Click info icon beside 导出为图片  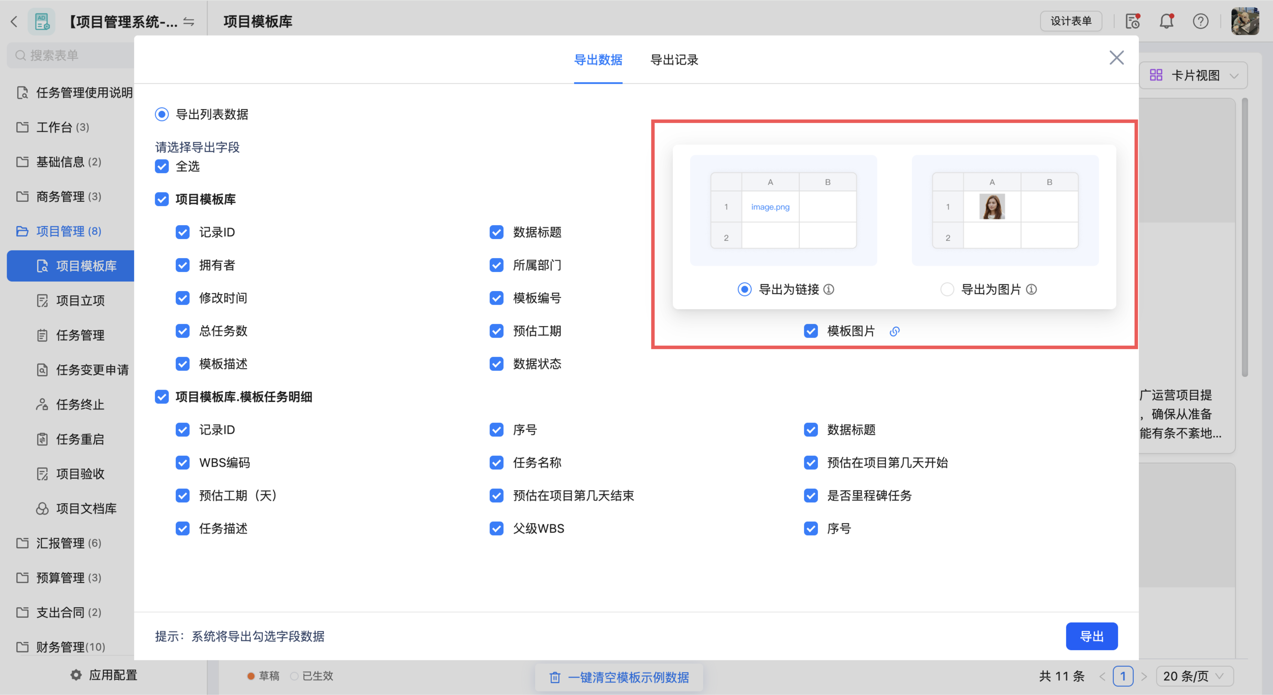pyautogui.click(x=1031, y=289)
